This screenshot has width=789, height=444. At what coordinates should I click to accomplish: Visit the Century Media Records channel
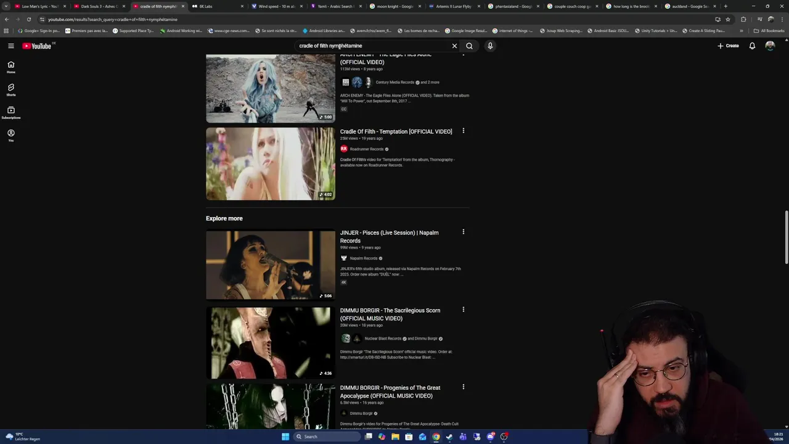tap(395, 82)
